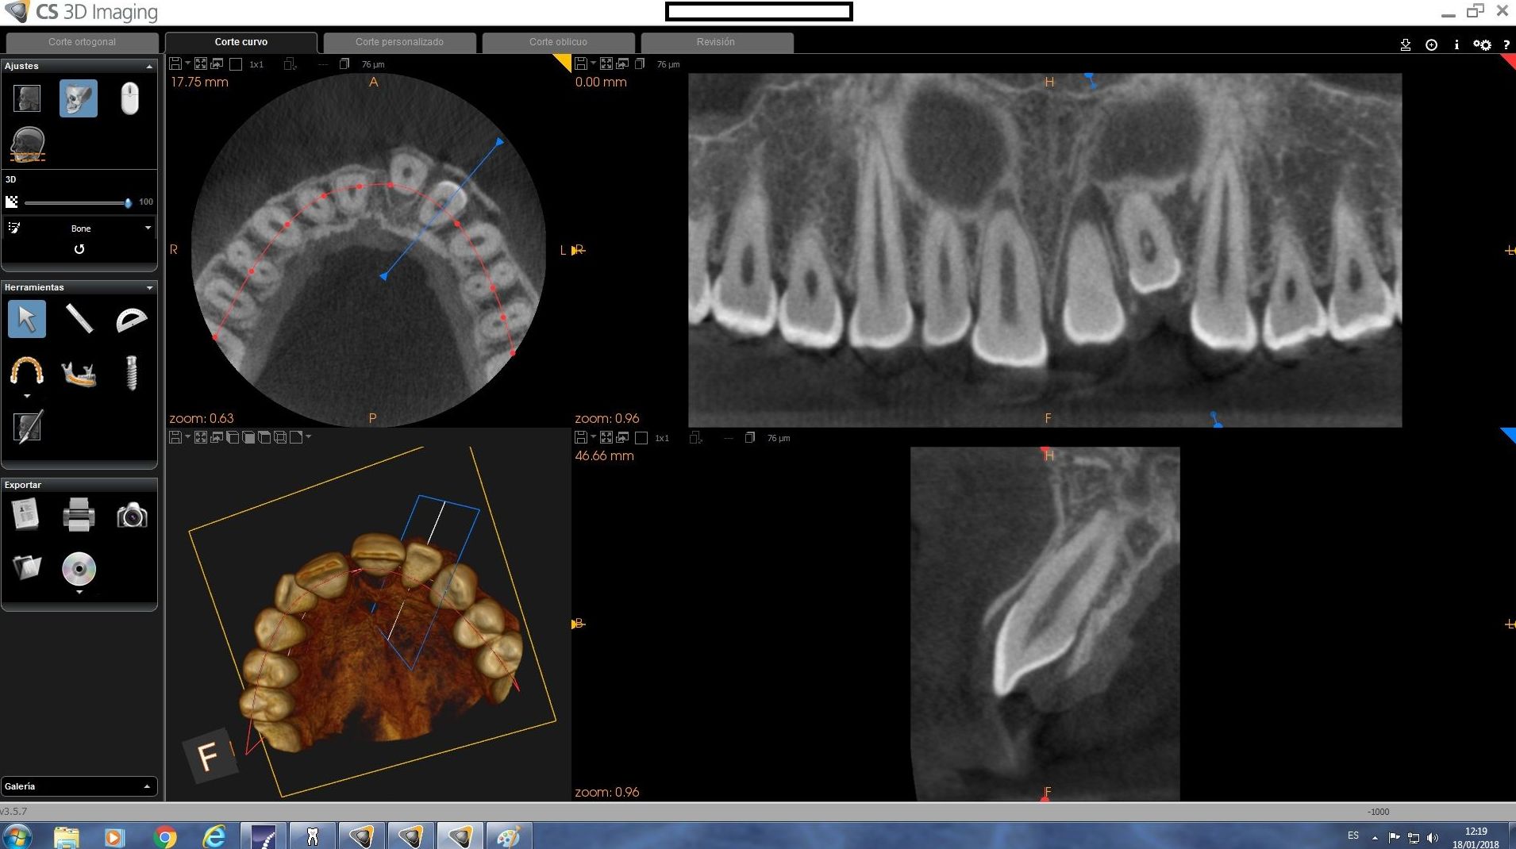Screen dimensions: 1516x849
Task: Expand the Galería panel
Action: pyautogui.click(x=147, y=786)
